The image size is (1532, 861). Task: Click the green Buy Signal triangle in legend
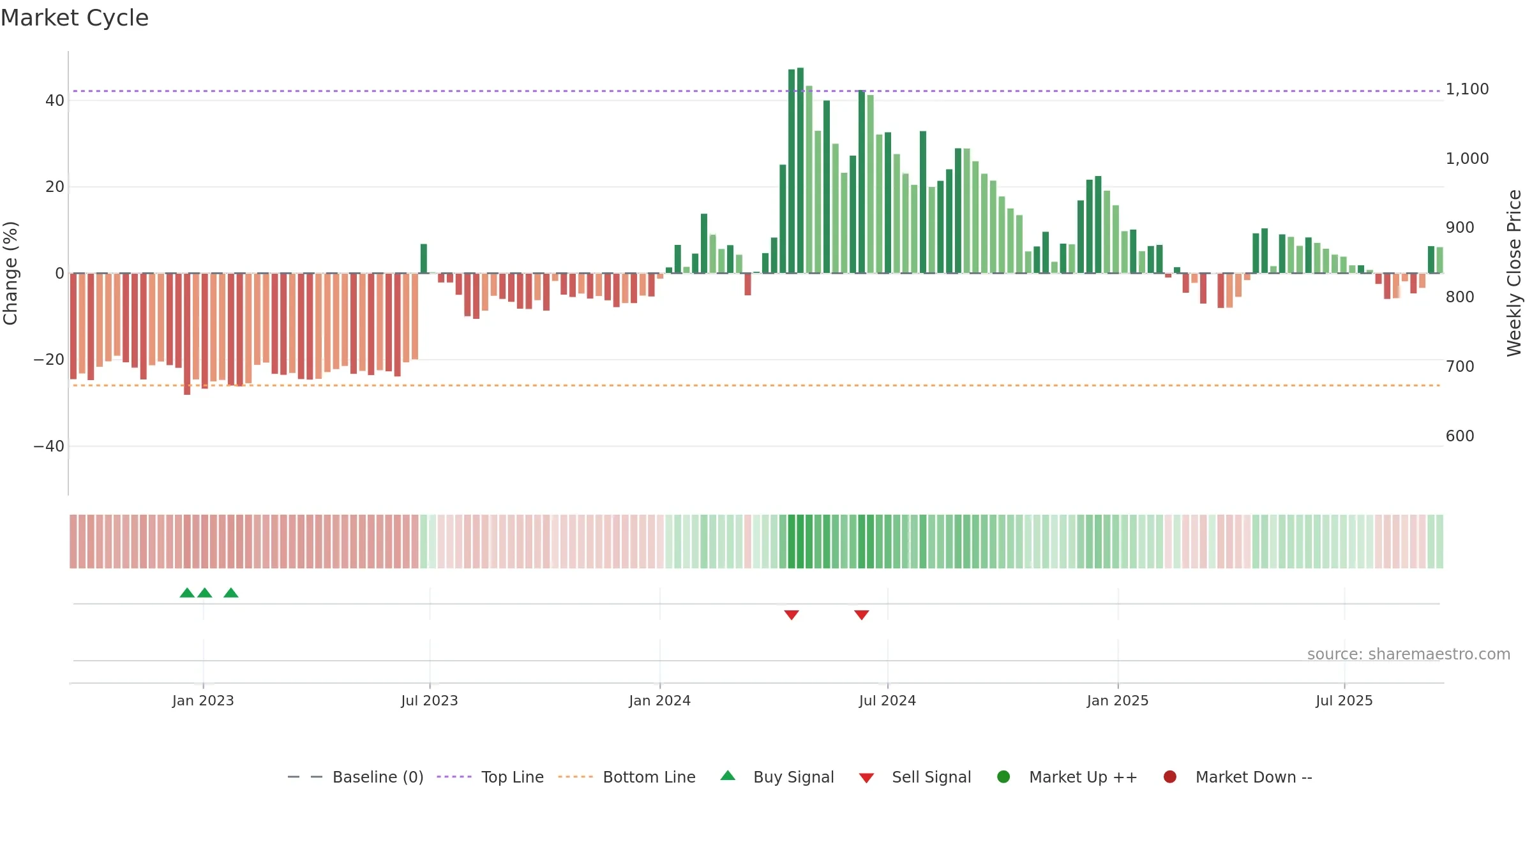click(x=728, y=776)
